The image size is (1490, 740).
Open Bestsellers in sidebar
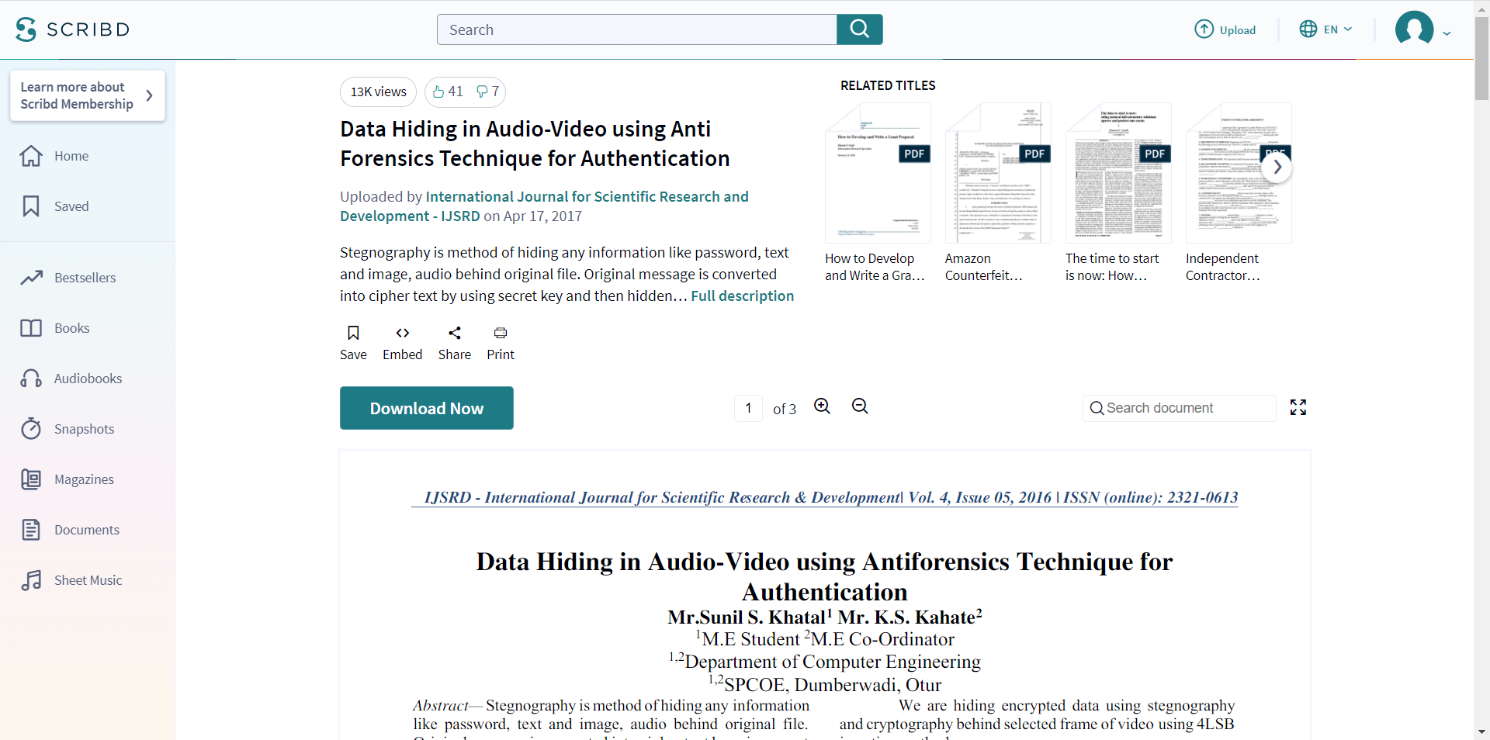click(x=68, y=278)
